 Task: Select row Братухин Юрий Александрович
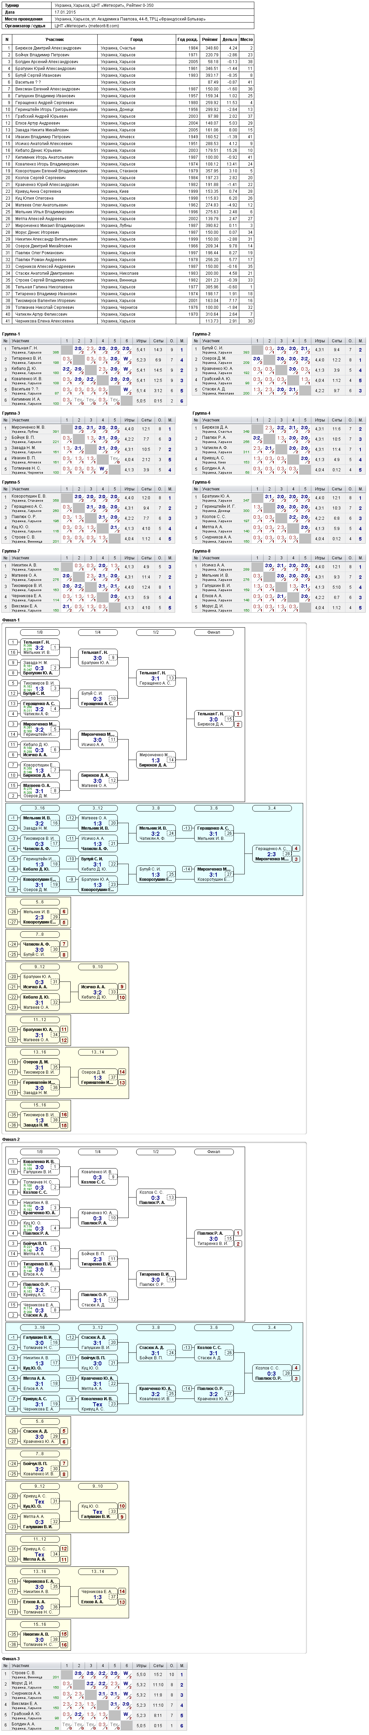click(128, 69)
